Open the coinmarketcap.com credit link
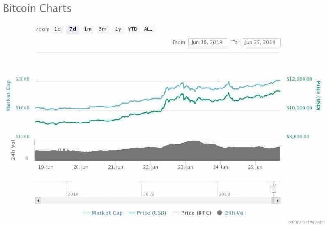327x225 pixels. (306, 222)
